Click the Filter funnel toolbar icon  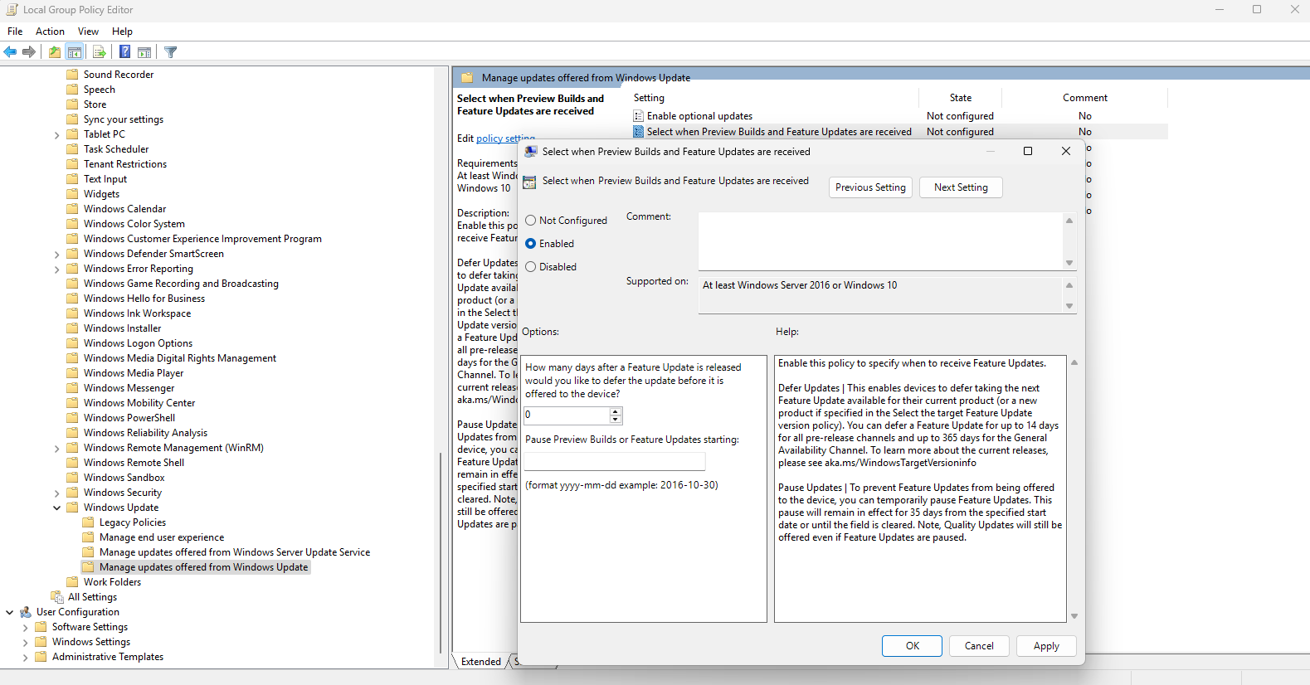(x=171, y=52)
